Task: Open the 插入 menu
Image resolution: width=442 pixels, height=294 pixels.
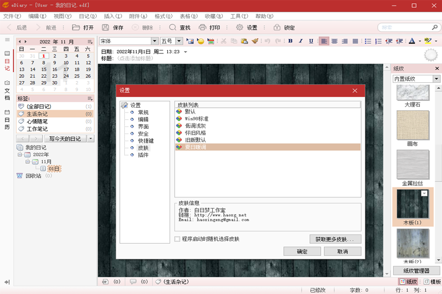Action: (x=113, y=17)
